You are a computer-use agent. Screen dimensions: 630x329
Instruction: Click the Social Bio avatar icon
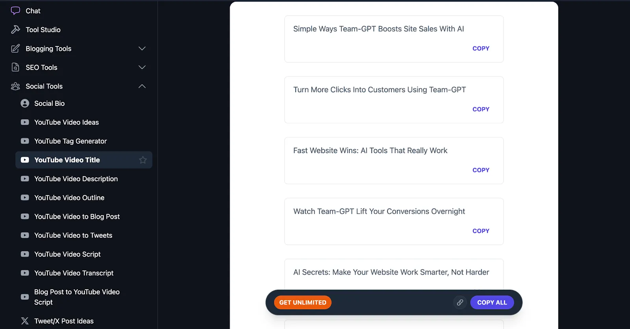25,104
